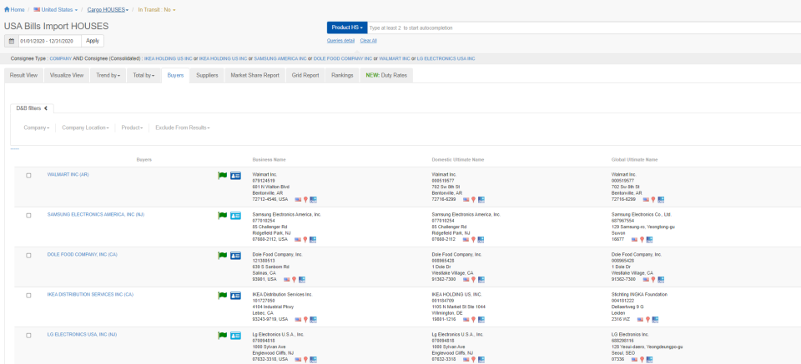The height and width of the screenshot is (364, 801).
Task: Open contact card icon for Dole Food Company
Action: coord(235,255)
